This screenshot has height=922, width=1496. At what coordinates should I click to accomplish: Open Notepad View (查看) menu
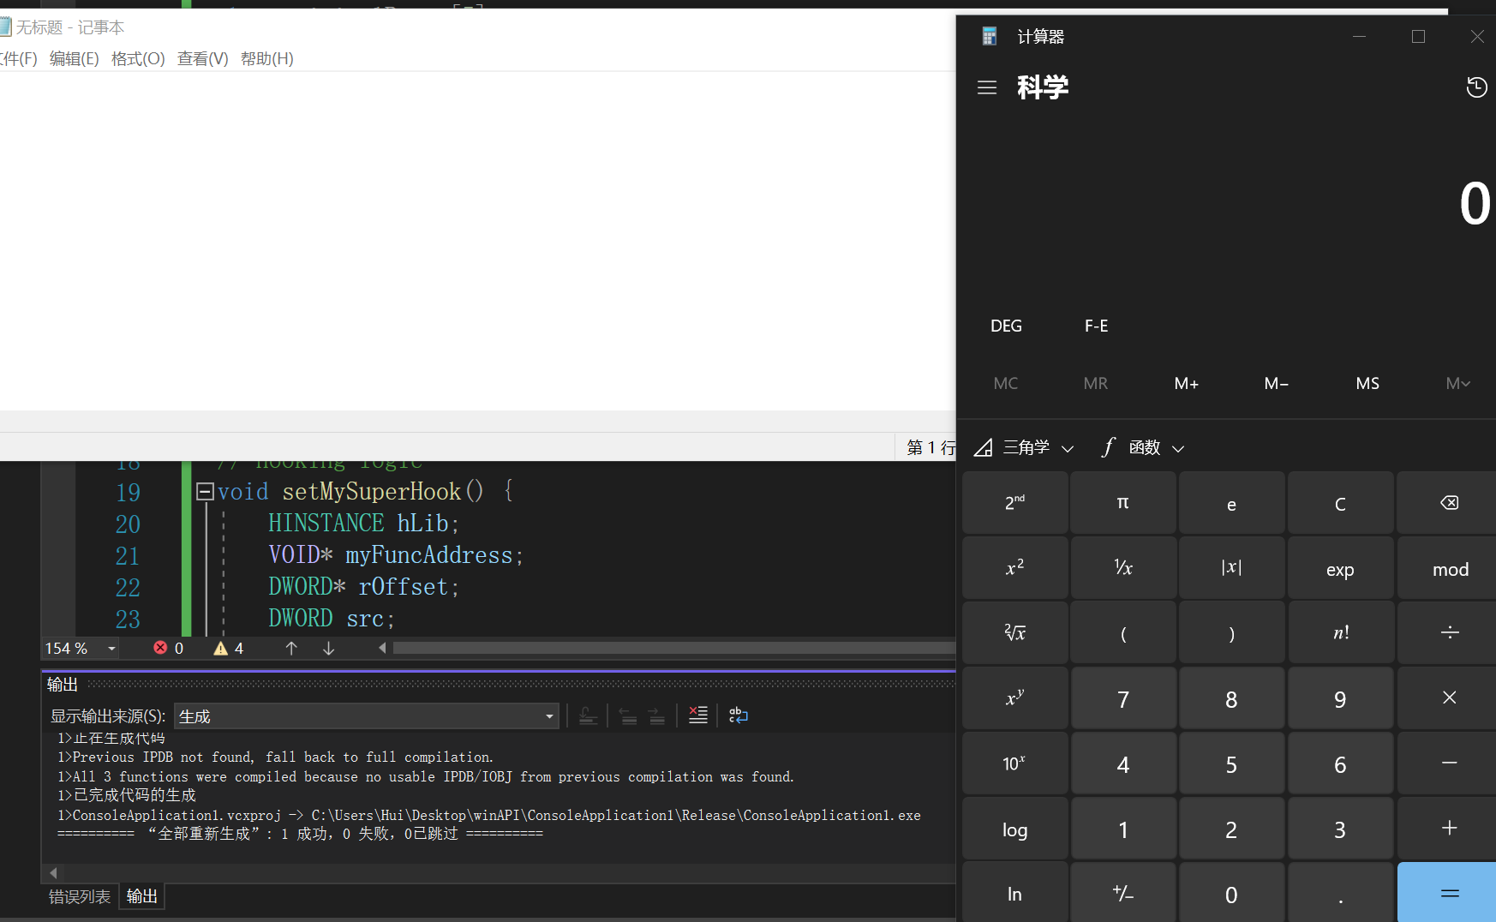[203, 58]
